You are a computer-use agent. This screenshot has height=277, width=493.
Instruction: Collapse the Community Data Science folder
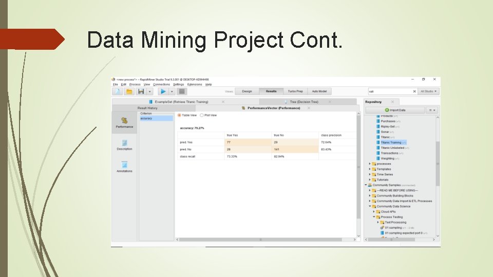coord(370,206)
